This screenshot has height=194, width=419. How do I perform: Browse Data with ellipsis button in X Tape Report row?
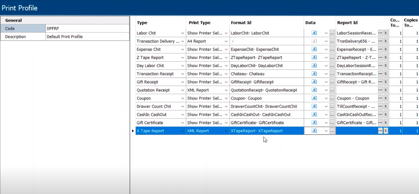point(332,131)
